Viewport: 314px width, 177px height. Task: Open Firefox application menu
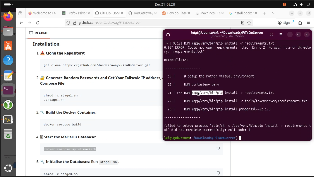308,23
